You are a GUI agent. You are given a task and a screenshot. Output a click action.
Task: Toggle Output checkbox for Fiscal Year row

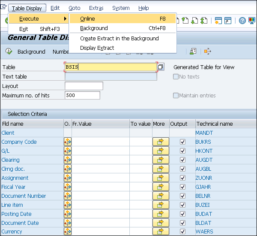183,187
